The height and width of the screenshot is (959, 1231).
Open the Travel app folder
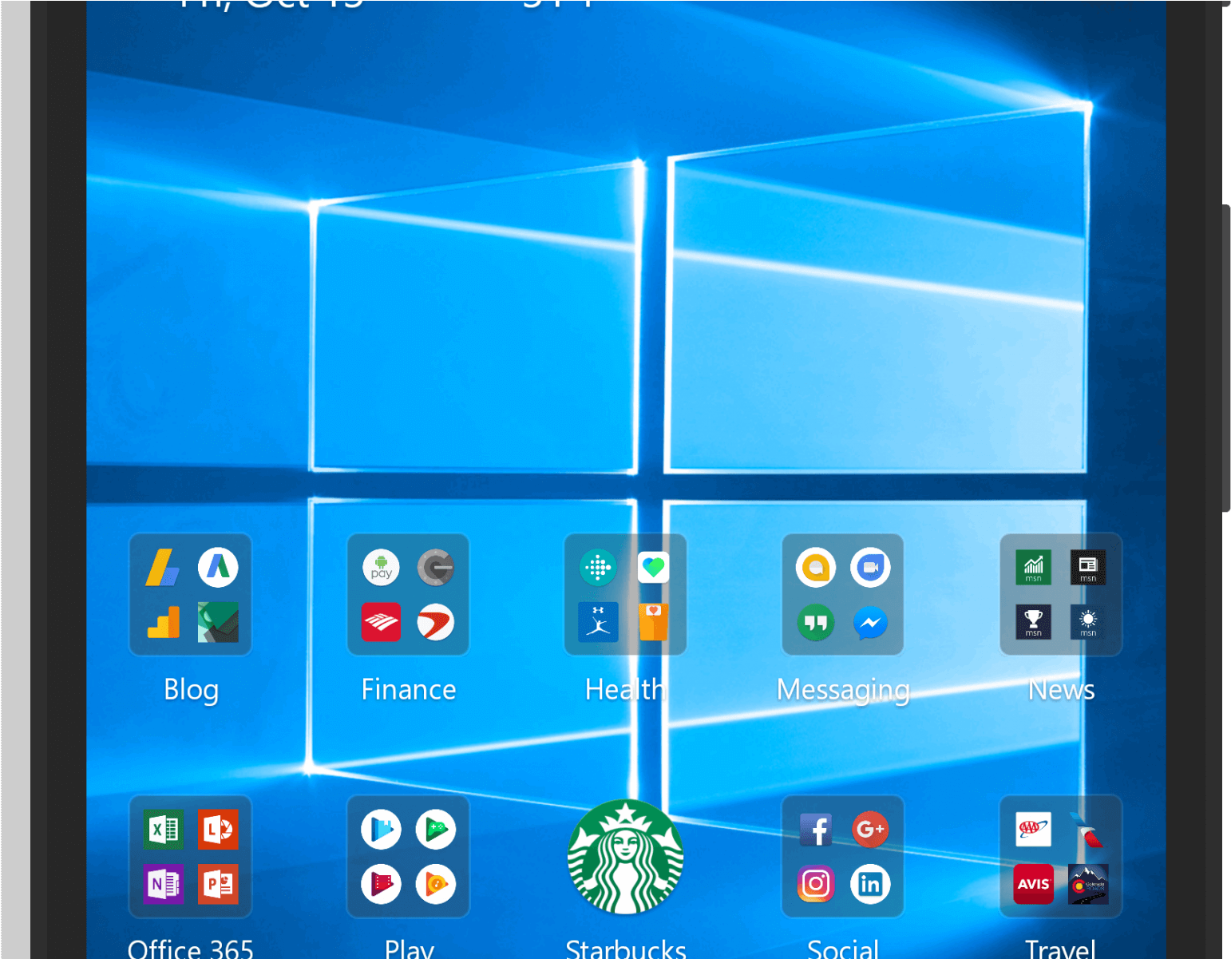1060,857
